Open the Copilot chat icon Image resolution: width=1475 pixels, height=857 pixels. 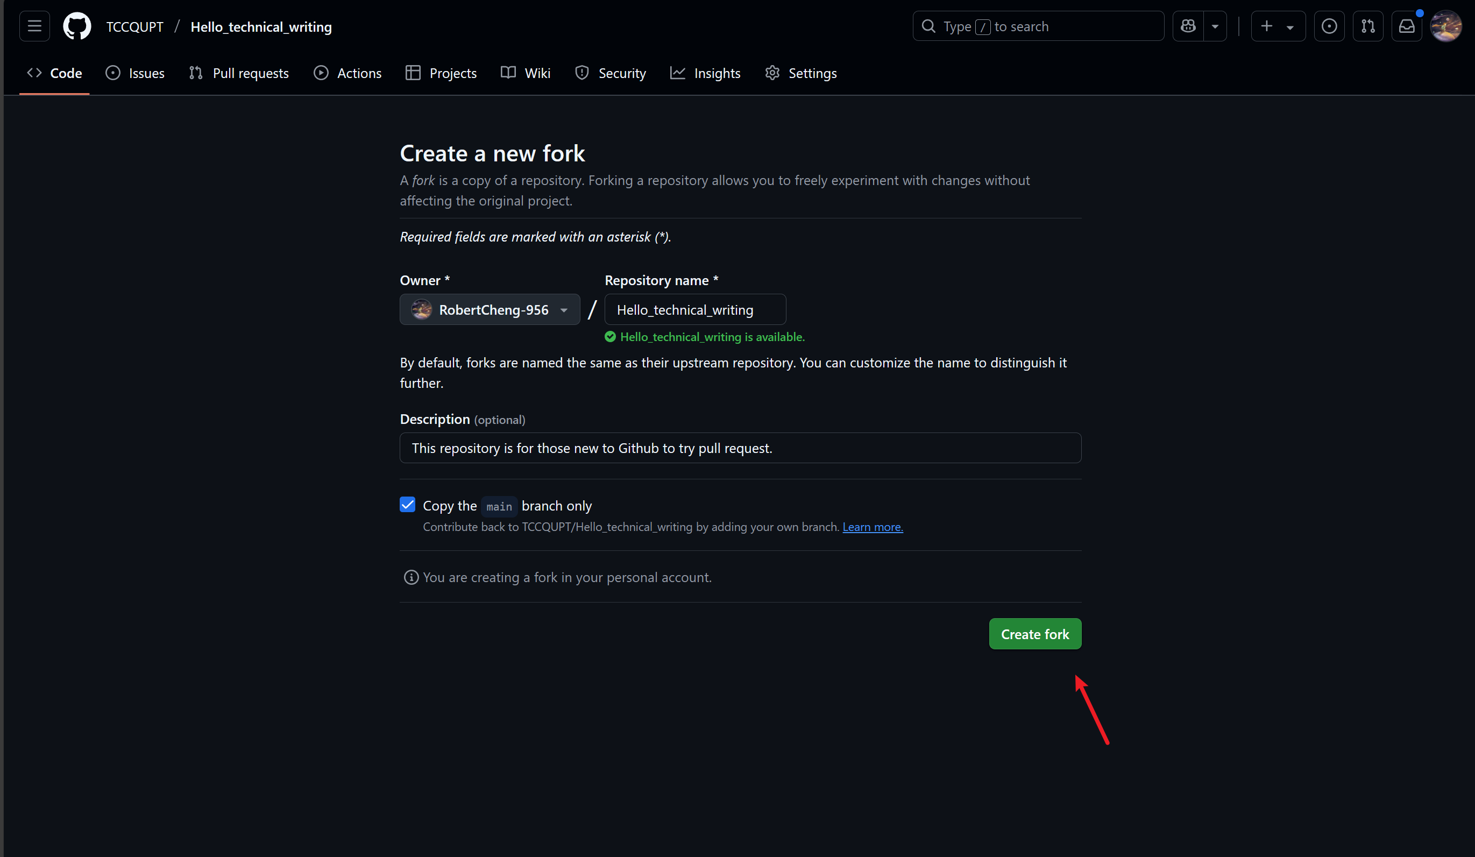tap(1188, 26)
